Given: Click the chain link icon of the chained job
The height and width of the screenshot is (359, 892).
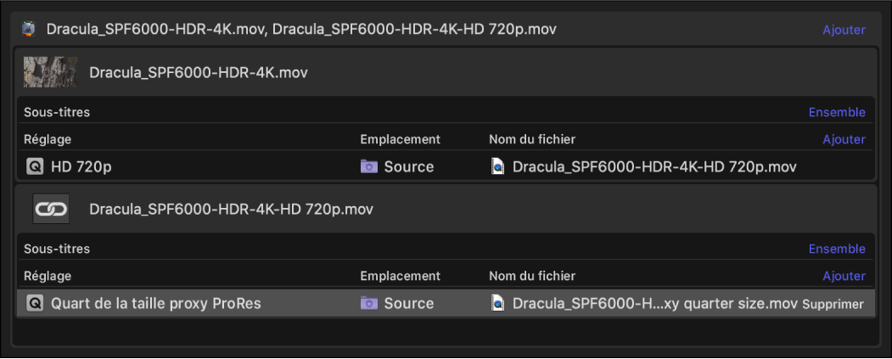Looking at the screenshot, I should click(51, 209).
